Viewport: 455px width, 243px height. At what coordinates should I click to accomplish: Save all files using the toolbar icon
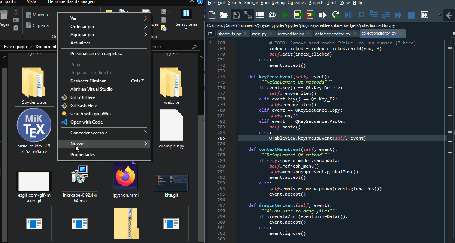[x=248, y=15]
